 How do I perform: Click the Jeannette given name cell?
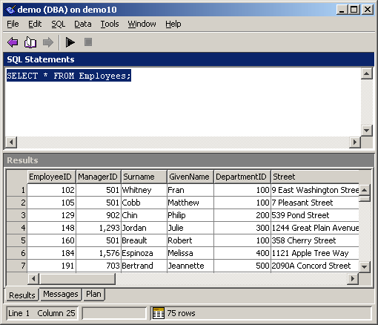[190, 266]
